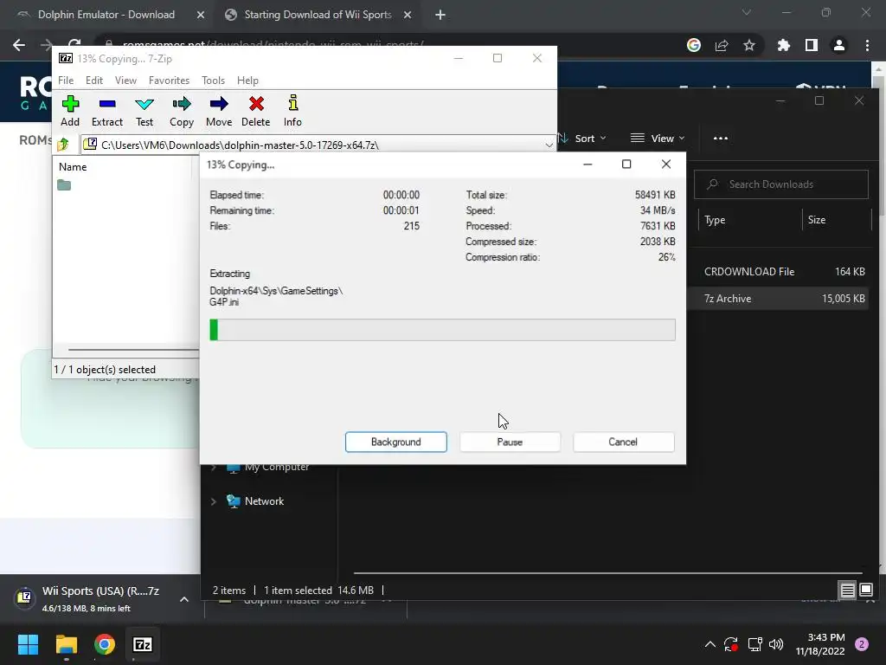Viewport: 886px width, 665px height.
Task: Open the Chrome extensions puzzle icon
Action: click(x=783, y=45)
